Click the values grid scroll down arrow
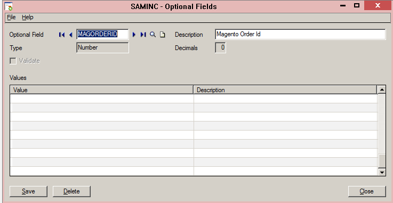The height and width of the screenshot is (203, 393). tap(382, 172)
